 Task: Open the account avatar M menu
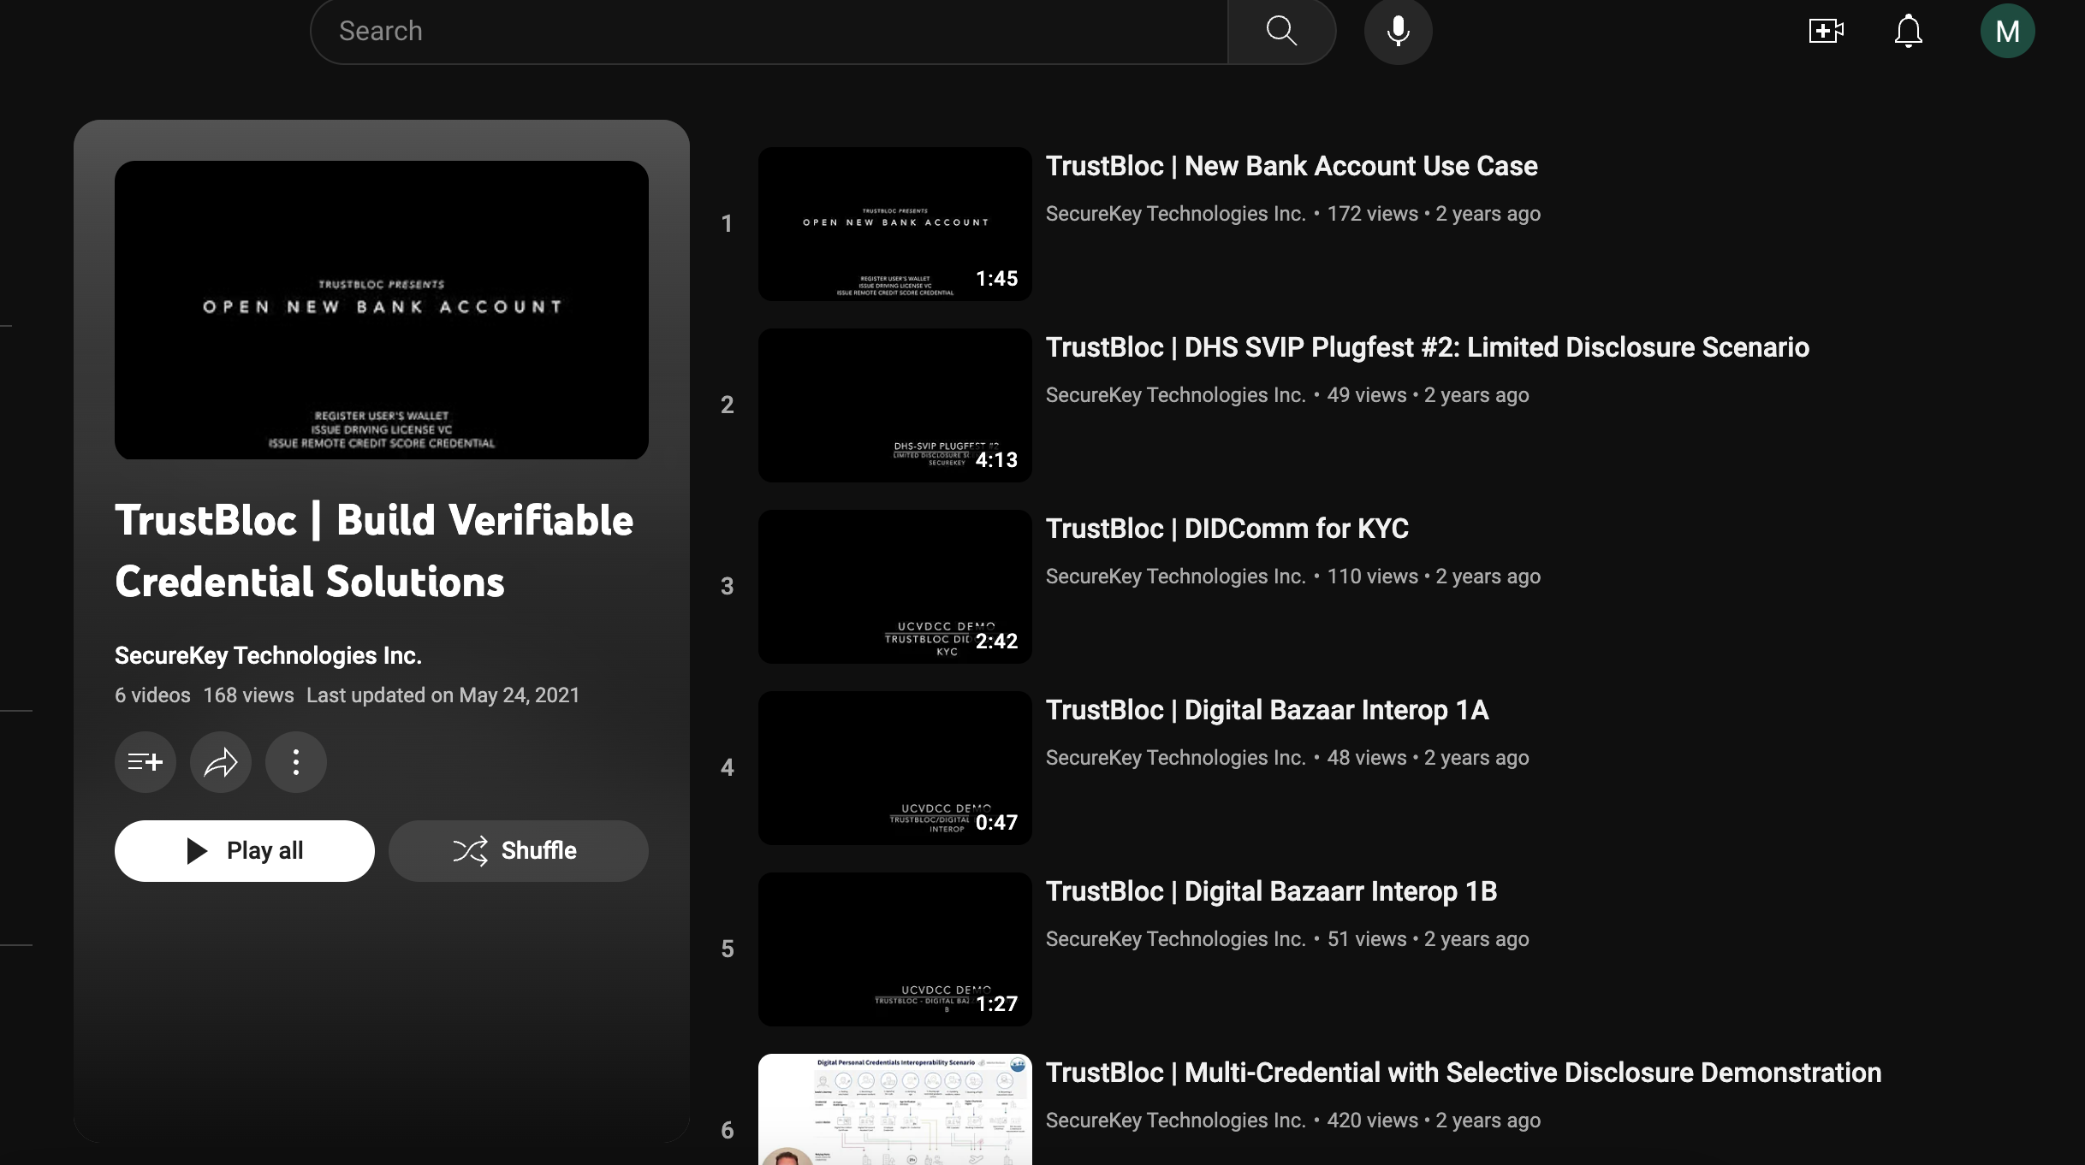click(2007, 32)
